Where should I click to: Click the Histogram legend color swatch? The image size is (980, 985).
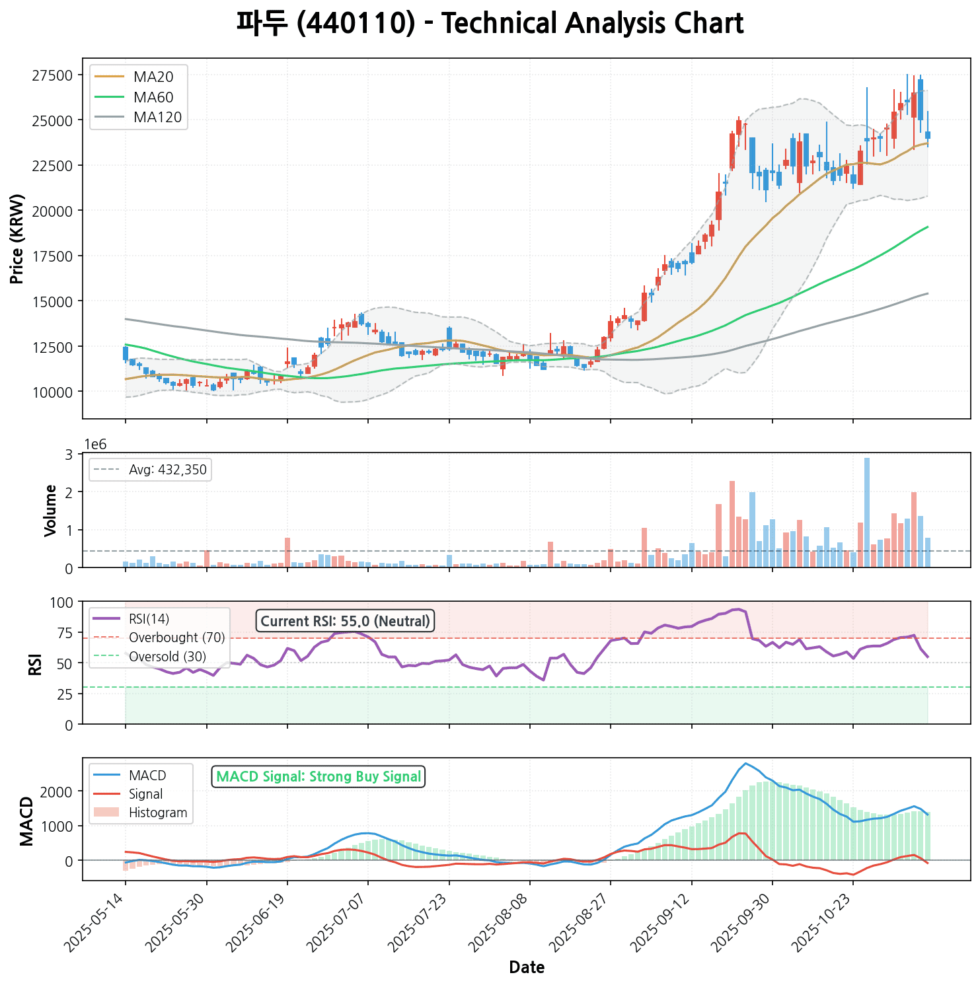coord(106,813)
